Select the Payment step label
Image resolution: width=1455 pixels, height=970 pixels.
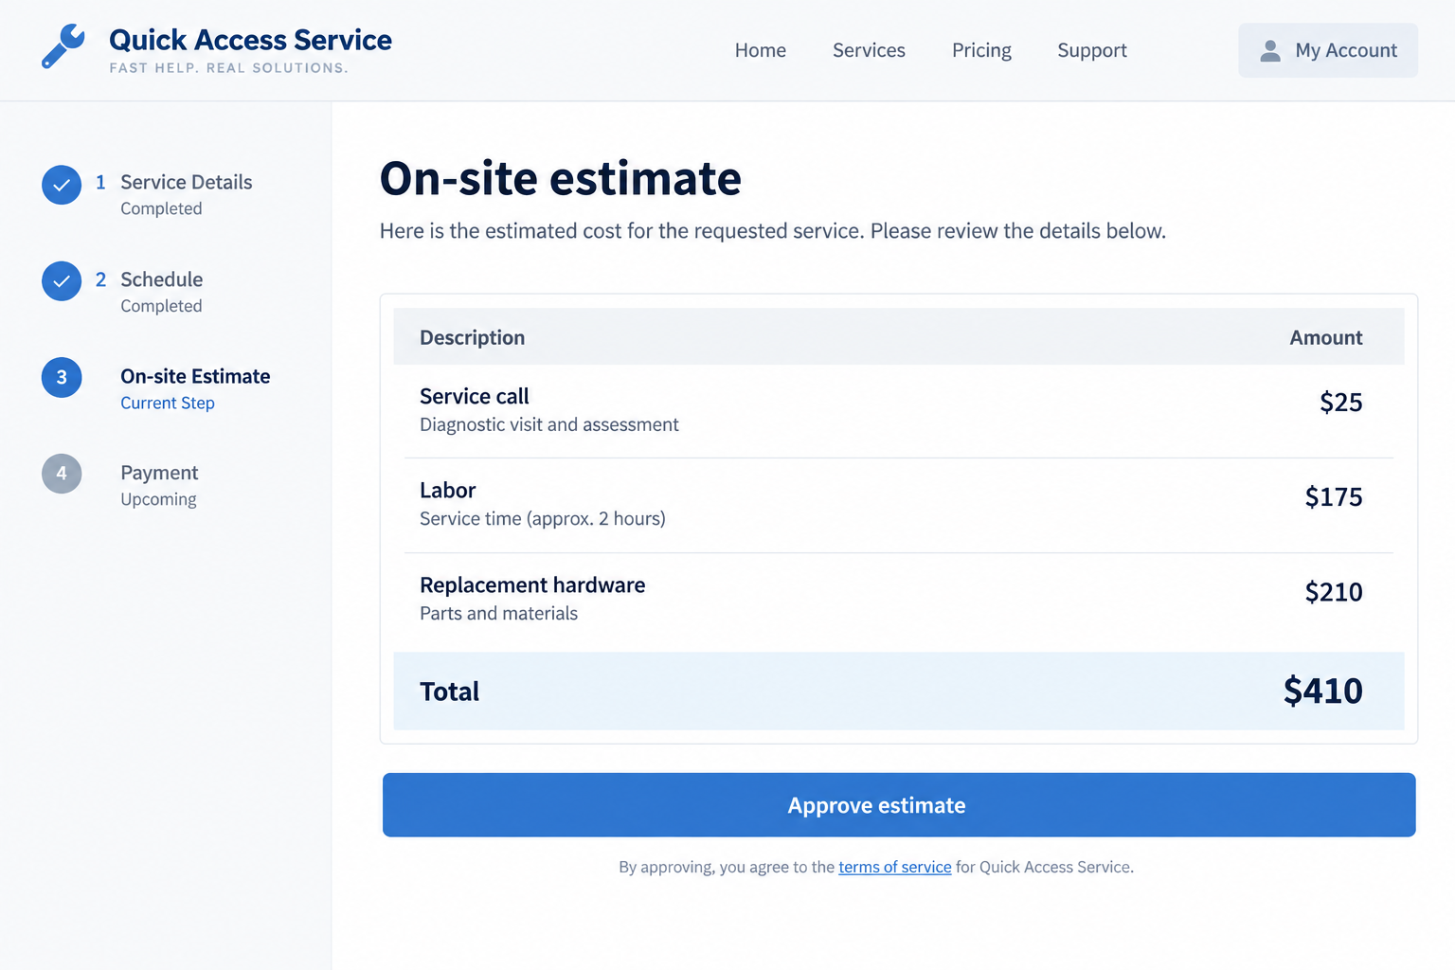pos(159,473)
